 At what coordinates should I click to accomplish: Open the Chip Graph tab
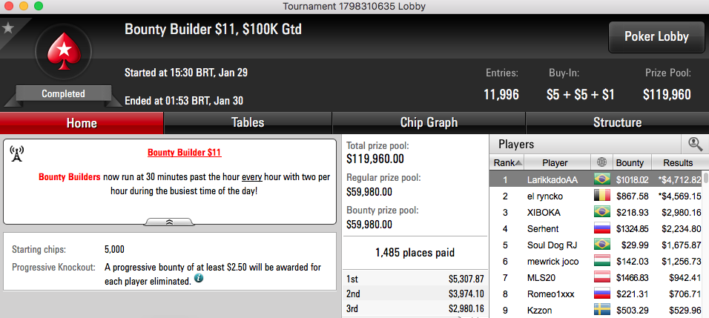pyautogui.click(x=429, y=123)
